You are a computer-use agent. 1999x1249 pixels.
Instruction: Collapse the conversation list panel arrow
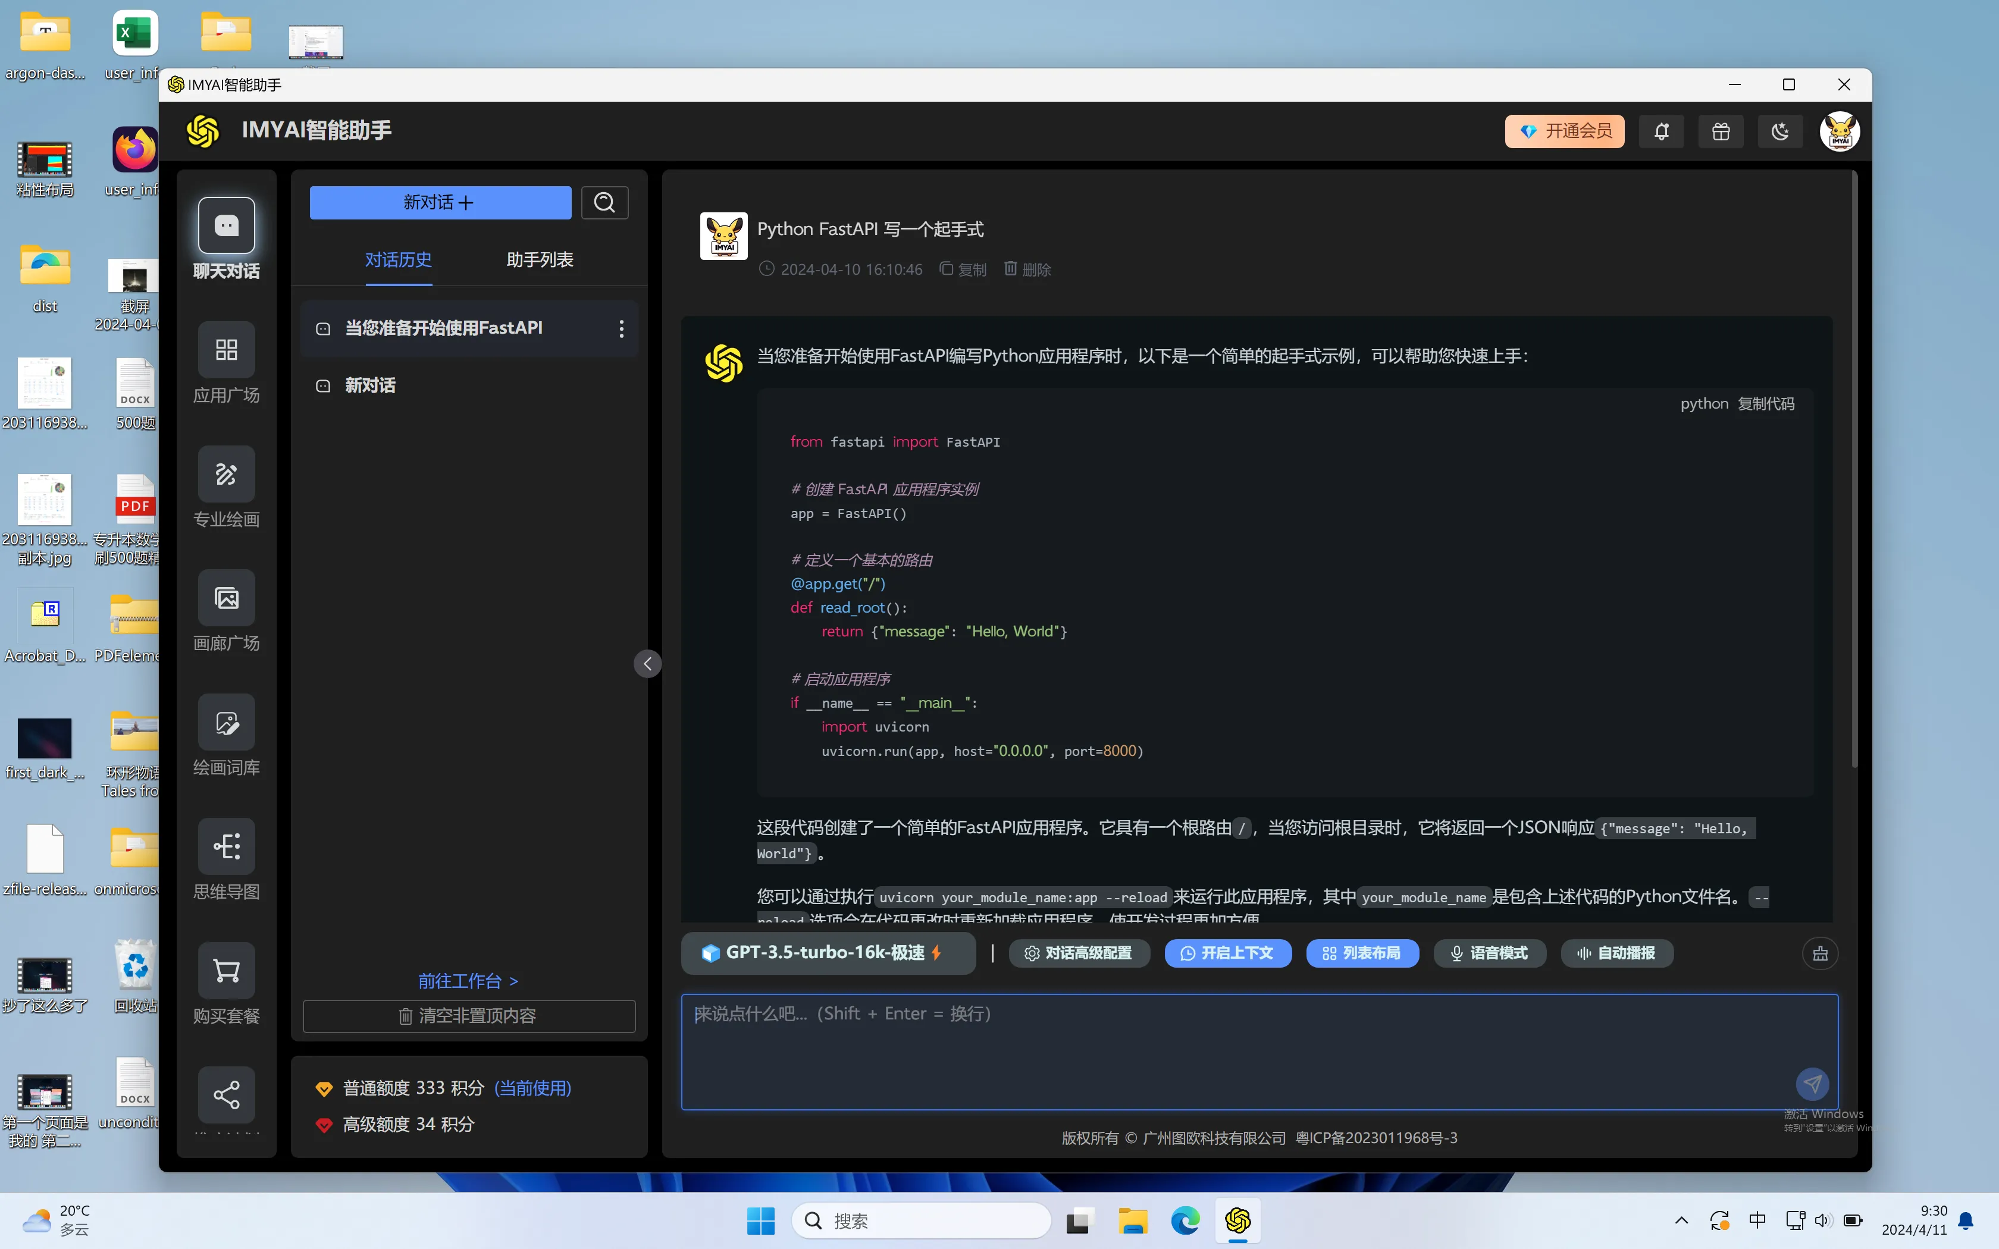tap(648, 663)
